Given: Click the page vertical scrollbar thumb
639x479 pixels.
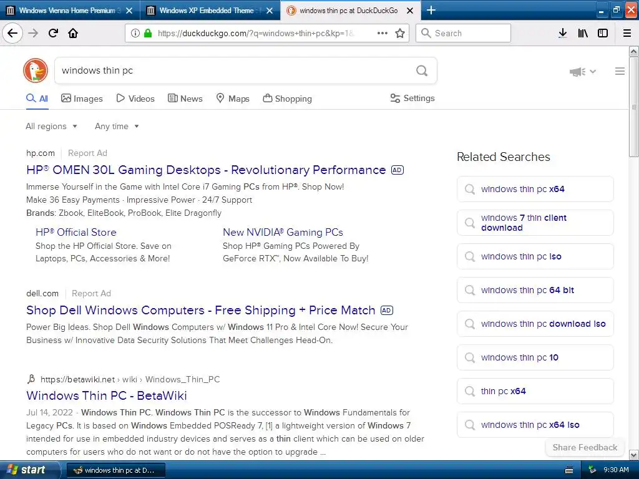Looking at the screenshot, I should pyautogui.click(x=633, y=107).
